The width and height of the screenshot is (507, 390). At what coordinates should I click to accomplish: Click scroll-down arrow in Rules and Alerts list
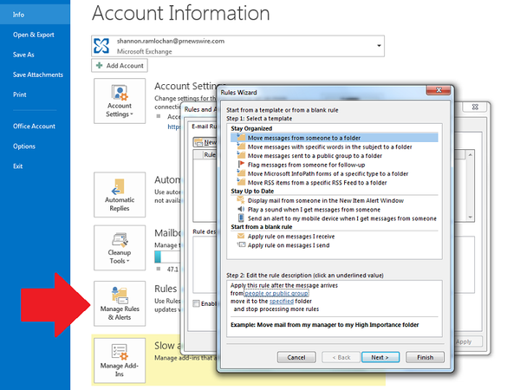(470, 218)
